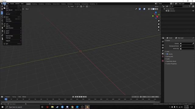195x109 pixels.
Task: Open the Tool properties tab
Action: pos(163,42)
